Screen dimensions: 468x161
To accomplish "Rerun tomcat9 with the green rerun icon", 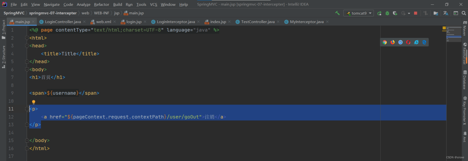I will (x=380, y=13).
